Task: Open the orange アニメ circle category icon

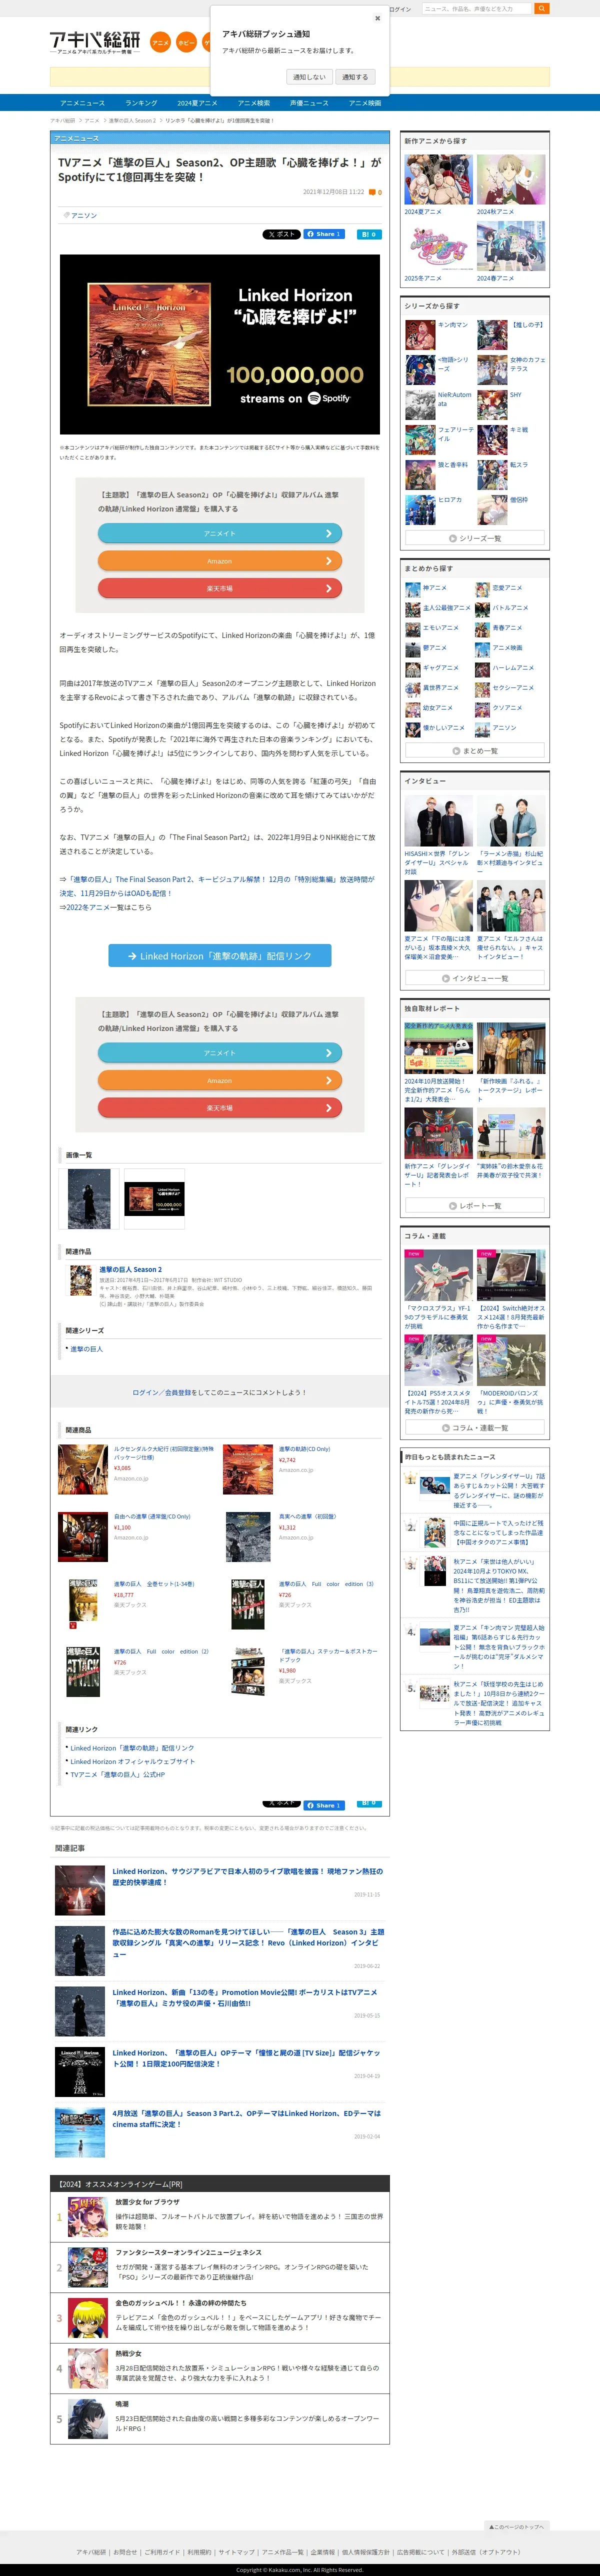Action: (x=160, y=43)
